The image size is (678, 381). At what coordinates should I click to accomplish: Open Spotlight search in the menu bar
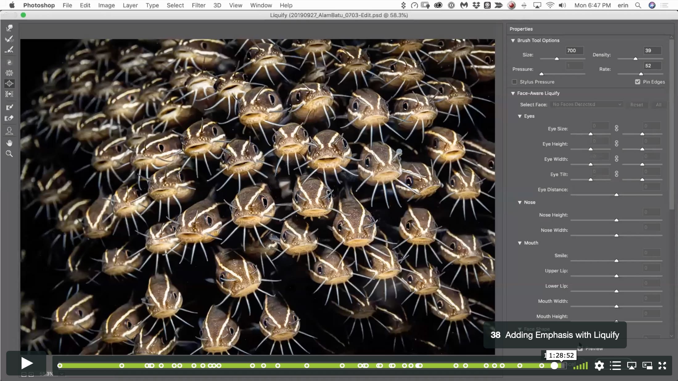[638, 5]
